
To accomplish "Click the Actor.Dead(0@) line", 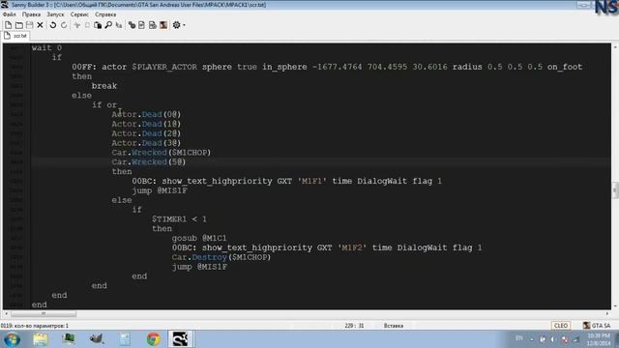I will click(x=146, y=114).
